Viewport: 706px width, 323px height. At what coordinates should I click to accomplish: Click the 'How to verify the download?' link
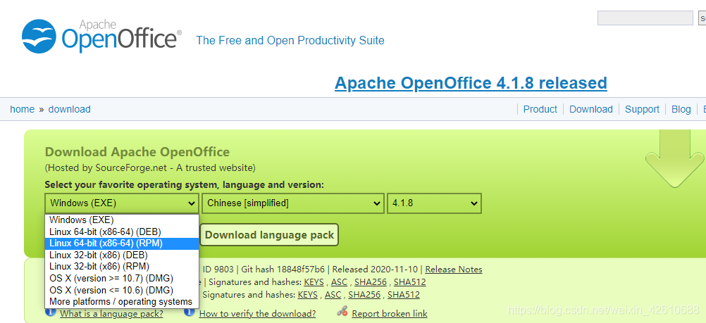[258, 314]
